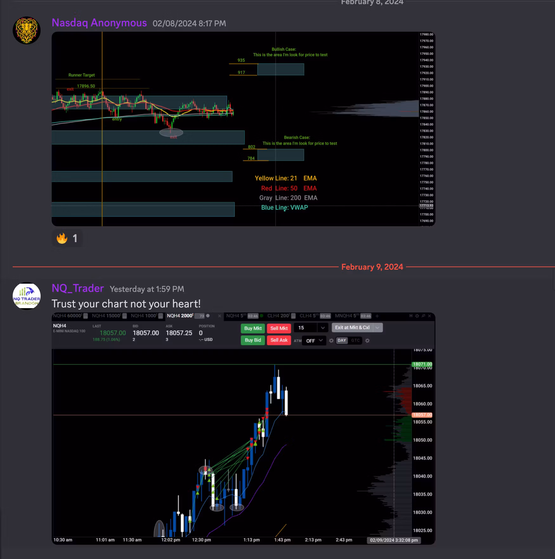Click Exit at Mkt & Cxl button
Screen dimensions: 555x559
352,328
